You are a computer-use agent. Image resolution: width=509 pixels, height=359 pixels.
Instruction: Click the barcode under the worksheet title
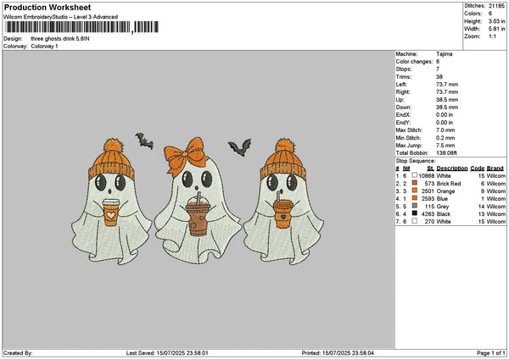point(81,27)
